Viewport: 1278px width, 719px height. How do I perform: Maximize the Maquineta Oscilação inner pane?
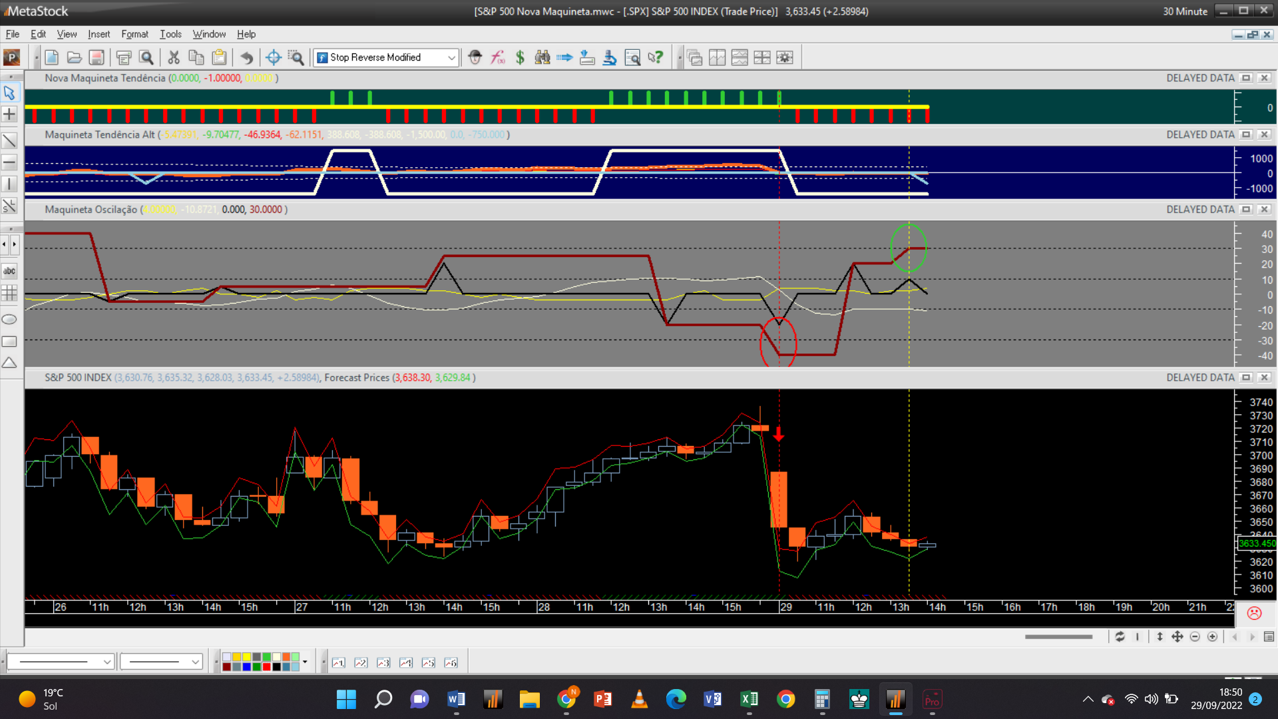point(1246,210)
